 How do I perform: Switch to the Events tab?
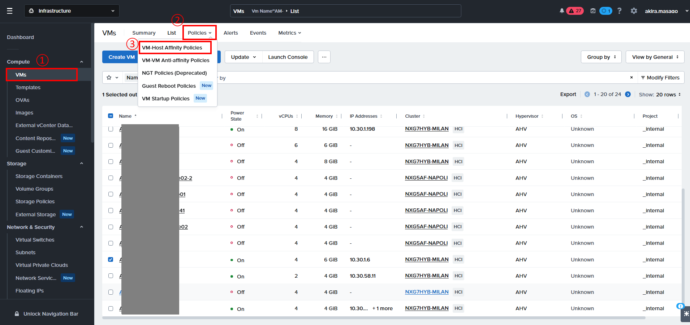coord(258,33)
